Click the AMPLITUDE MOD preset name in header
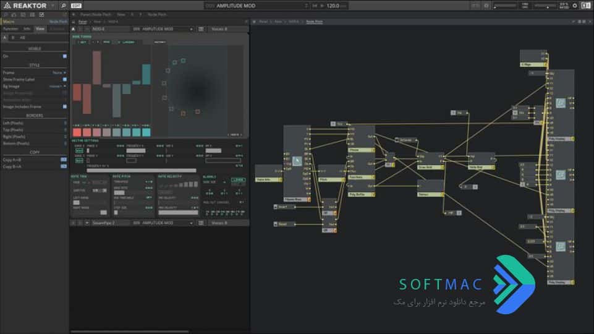Screen dimensions: 594x334 point(236,6)
